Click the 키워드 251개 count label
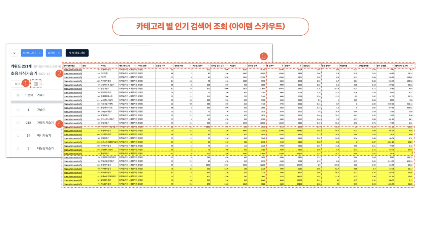425x225 pixels. tap(21, 66)
